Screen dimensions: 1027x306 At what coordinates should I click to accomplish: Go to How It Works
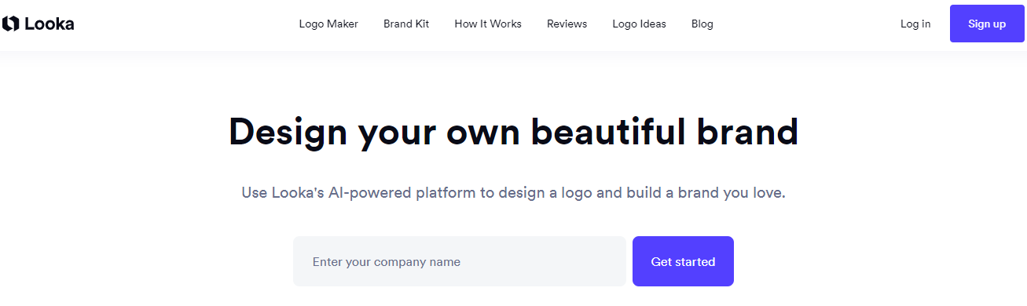tap(488, 24)
